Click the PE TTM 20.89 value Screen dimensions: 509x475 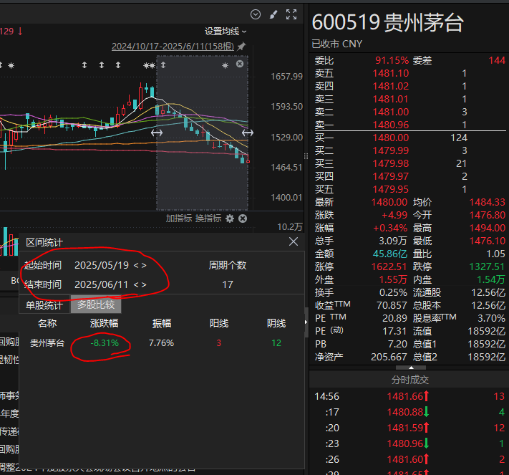pyautogui.click(x=394, y=318)
